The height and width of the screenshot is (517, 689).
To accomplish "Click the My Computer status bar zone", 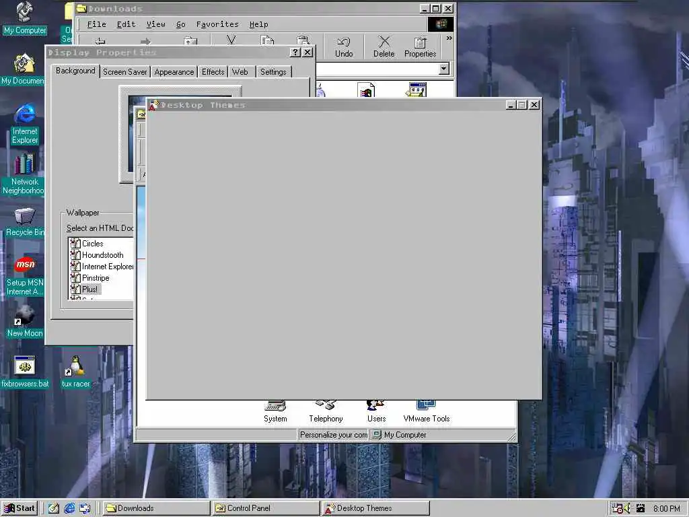I will [x=442, y=435].
